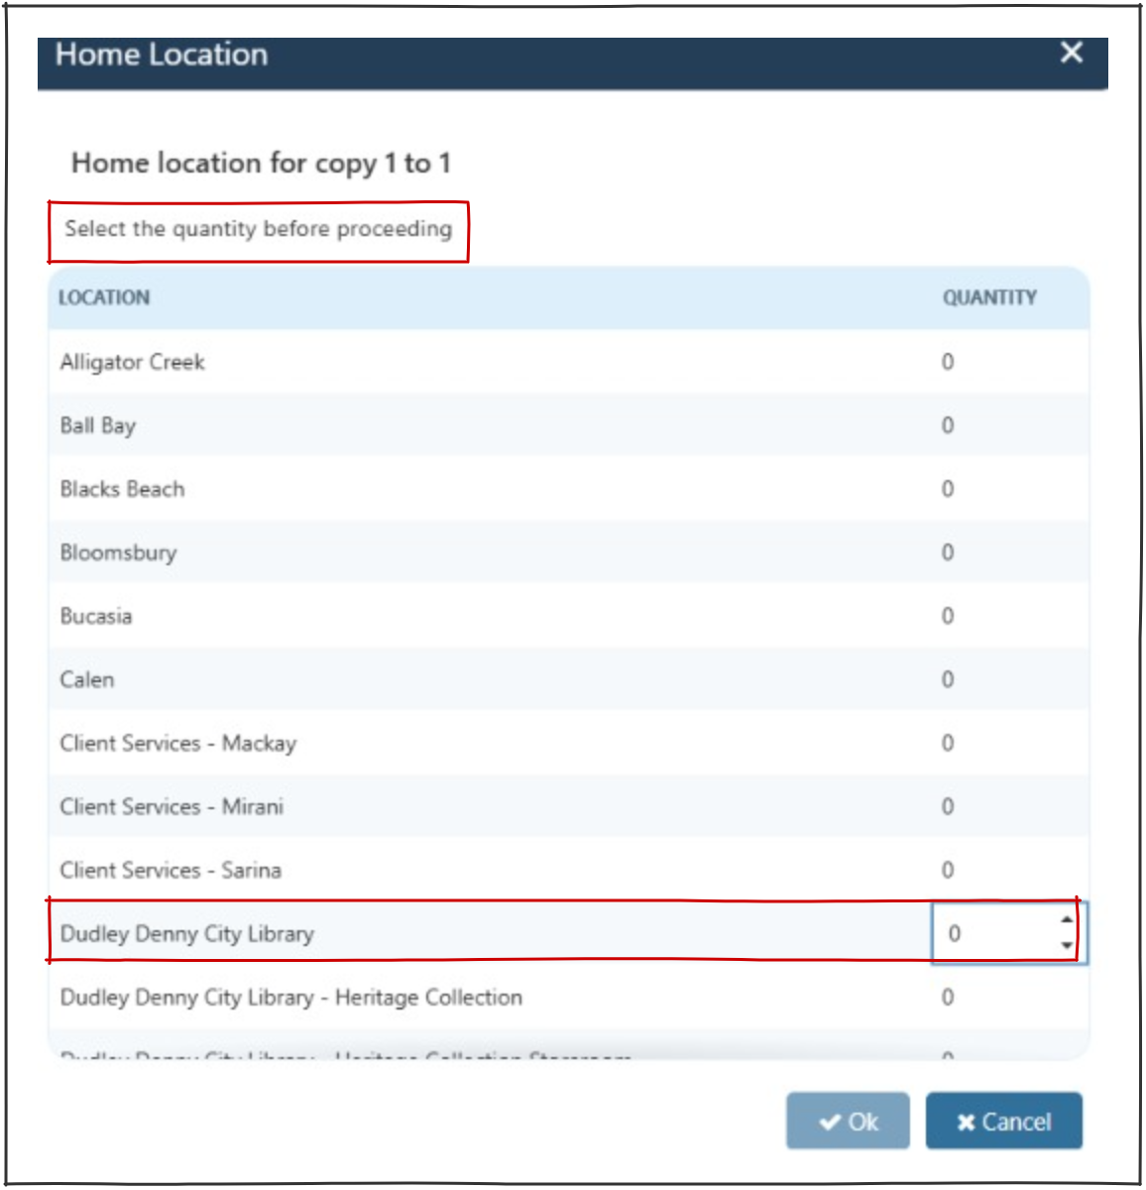
Task: Click the QUANTITY column header
Action: [x=989, y=297]
